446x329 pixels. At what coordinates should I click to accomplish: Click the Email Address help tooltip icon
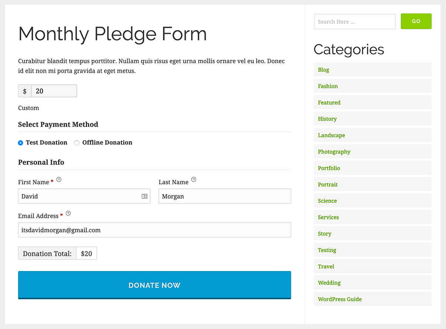pos(68,213)
